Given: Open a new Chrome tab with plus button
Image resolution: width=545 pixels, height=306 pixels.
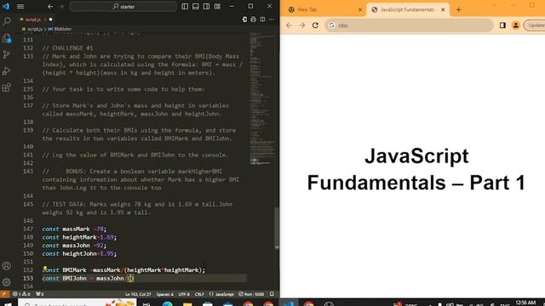Looking at the screenshot, I should click(458, 9).
